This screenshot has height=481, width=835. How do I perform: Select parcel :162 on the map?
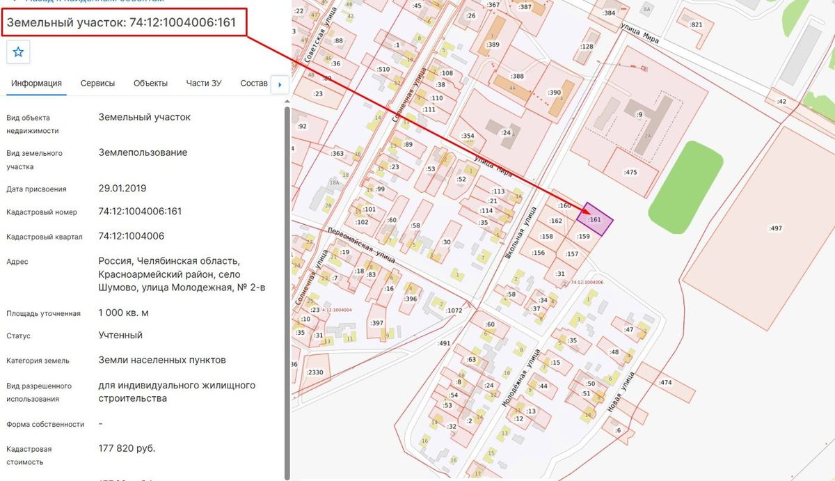(555, 221)
